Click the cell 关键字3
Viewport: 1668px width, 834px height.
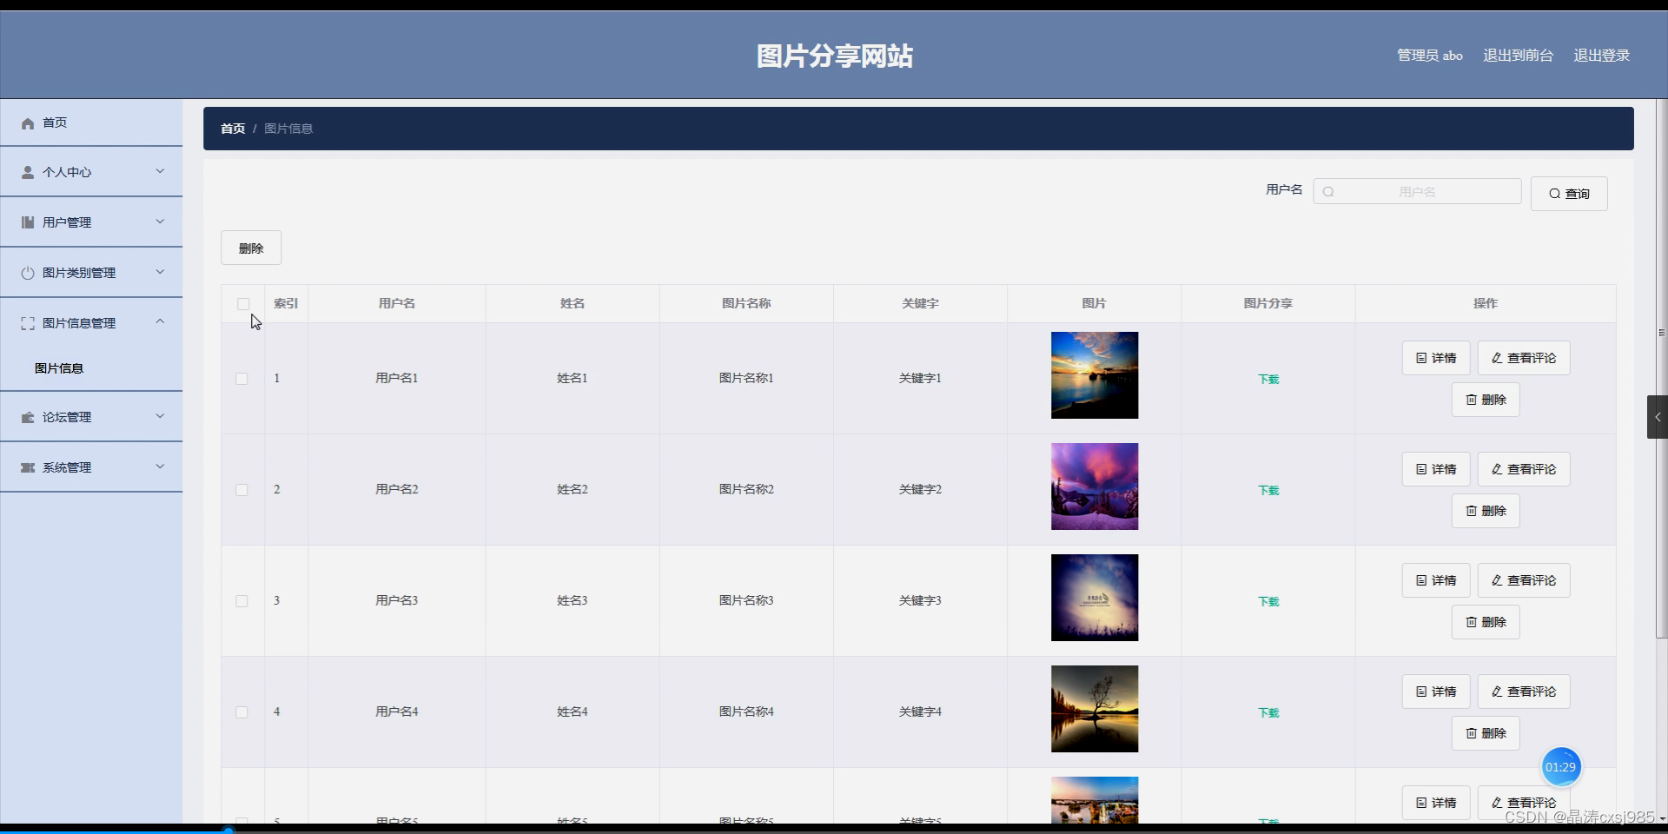920,600
